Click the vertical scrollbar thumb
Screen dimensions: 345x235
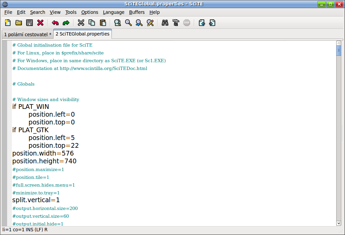pos(339,50)
